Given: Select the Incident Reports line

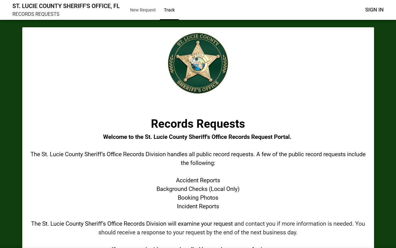Looking at the screenshot, I should (198, 206).
